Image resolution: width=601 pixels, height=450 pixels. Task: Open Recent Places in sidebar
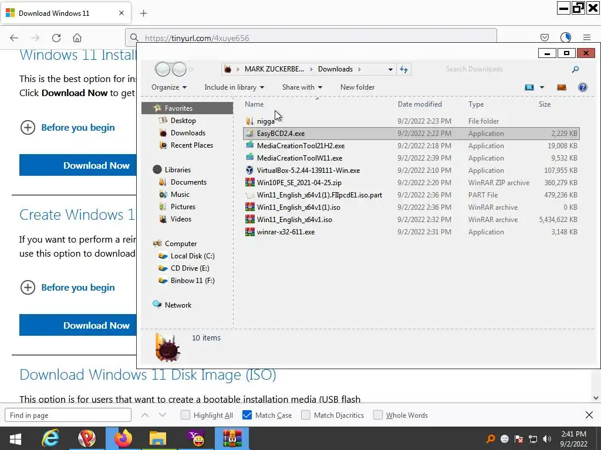(x=192, y=145)
